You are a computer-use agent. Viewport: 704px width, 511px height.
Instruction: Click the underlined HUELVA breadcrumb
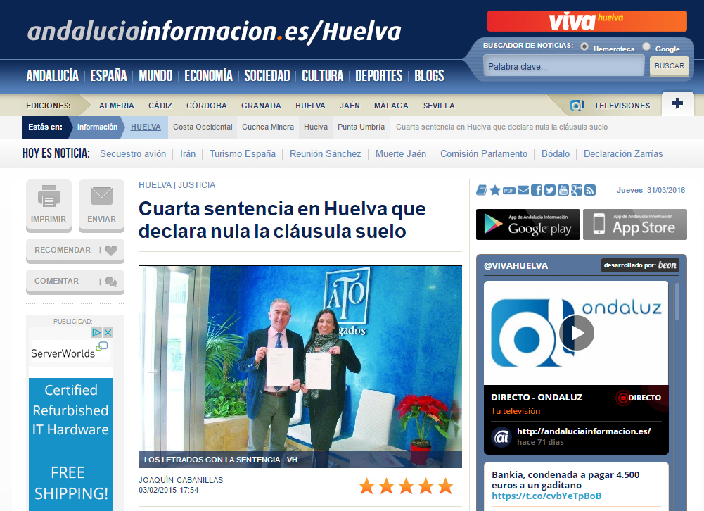pos(146,127)
